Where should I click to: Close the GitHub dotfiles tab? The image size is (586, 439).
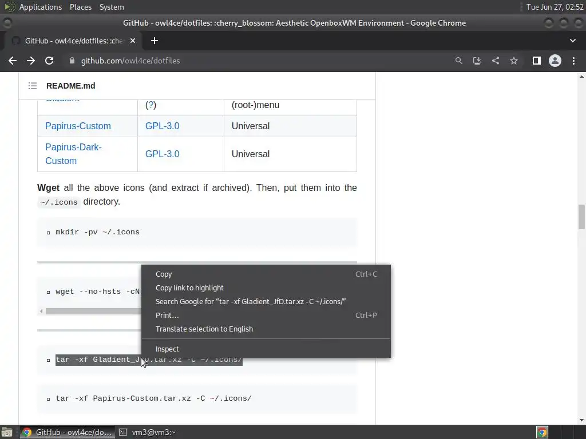click(x=133, y=41)
